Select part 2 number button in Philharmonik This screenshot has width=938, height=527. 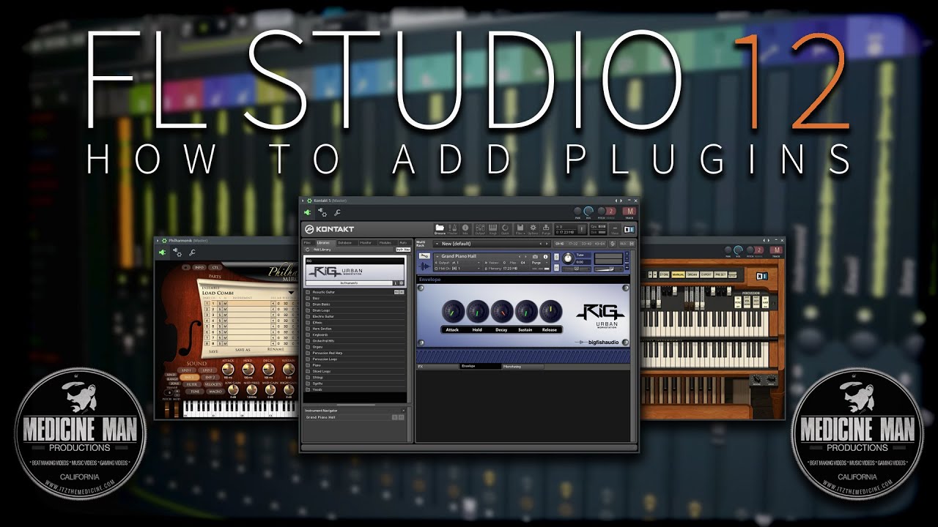(x=207, y=309)
